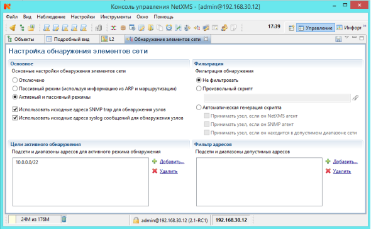Switch to the L2 tab
371x229 pixels.
pyautogui.click(x=112, y=39)
